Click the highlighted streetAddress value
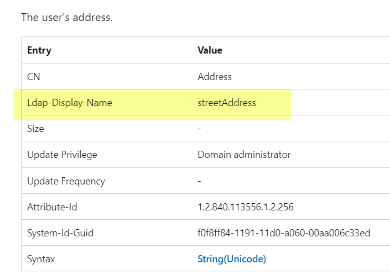The width and height of the screenshot is (390, 275). click(227, 103)
